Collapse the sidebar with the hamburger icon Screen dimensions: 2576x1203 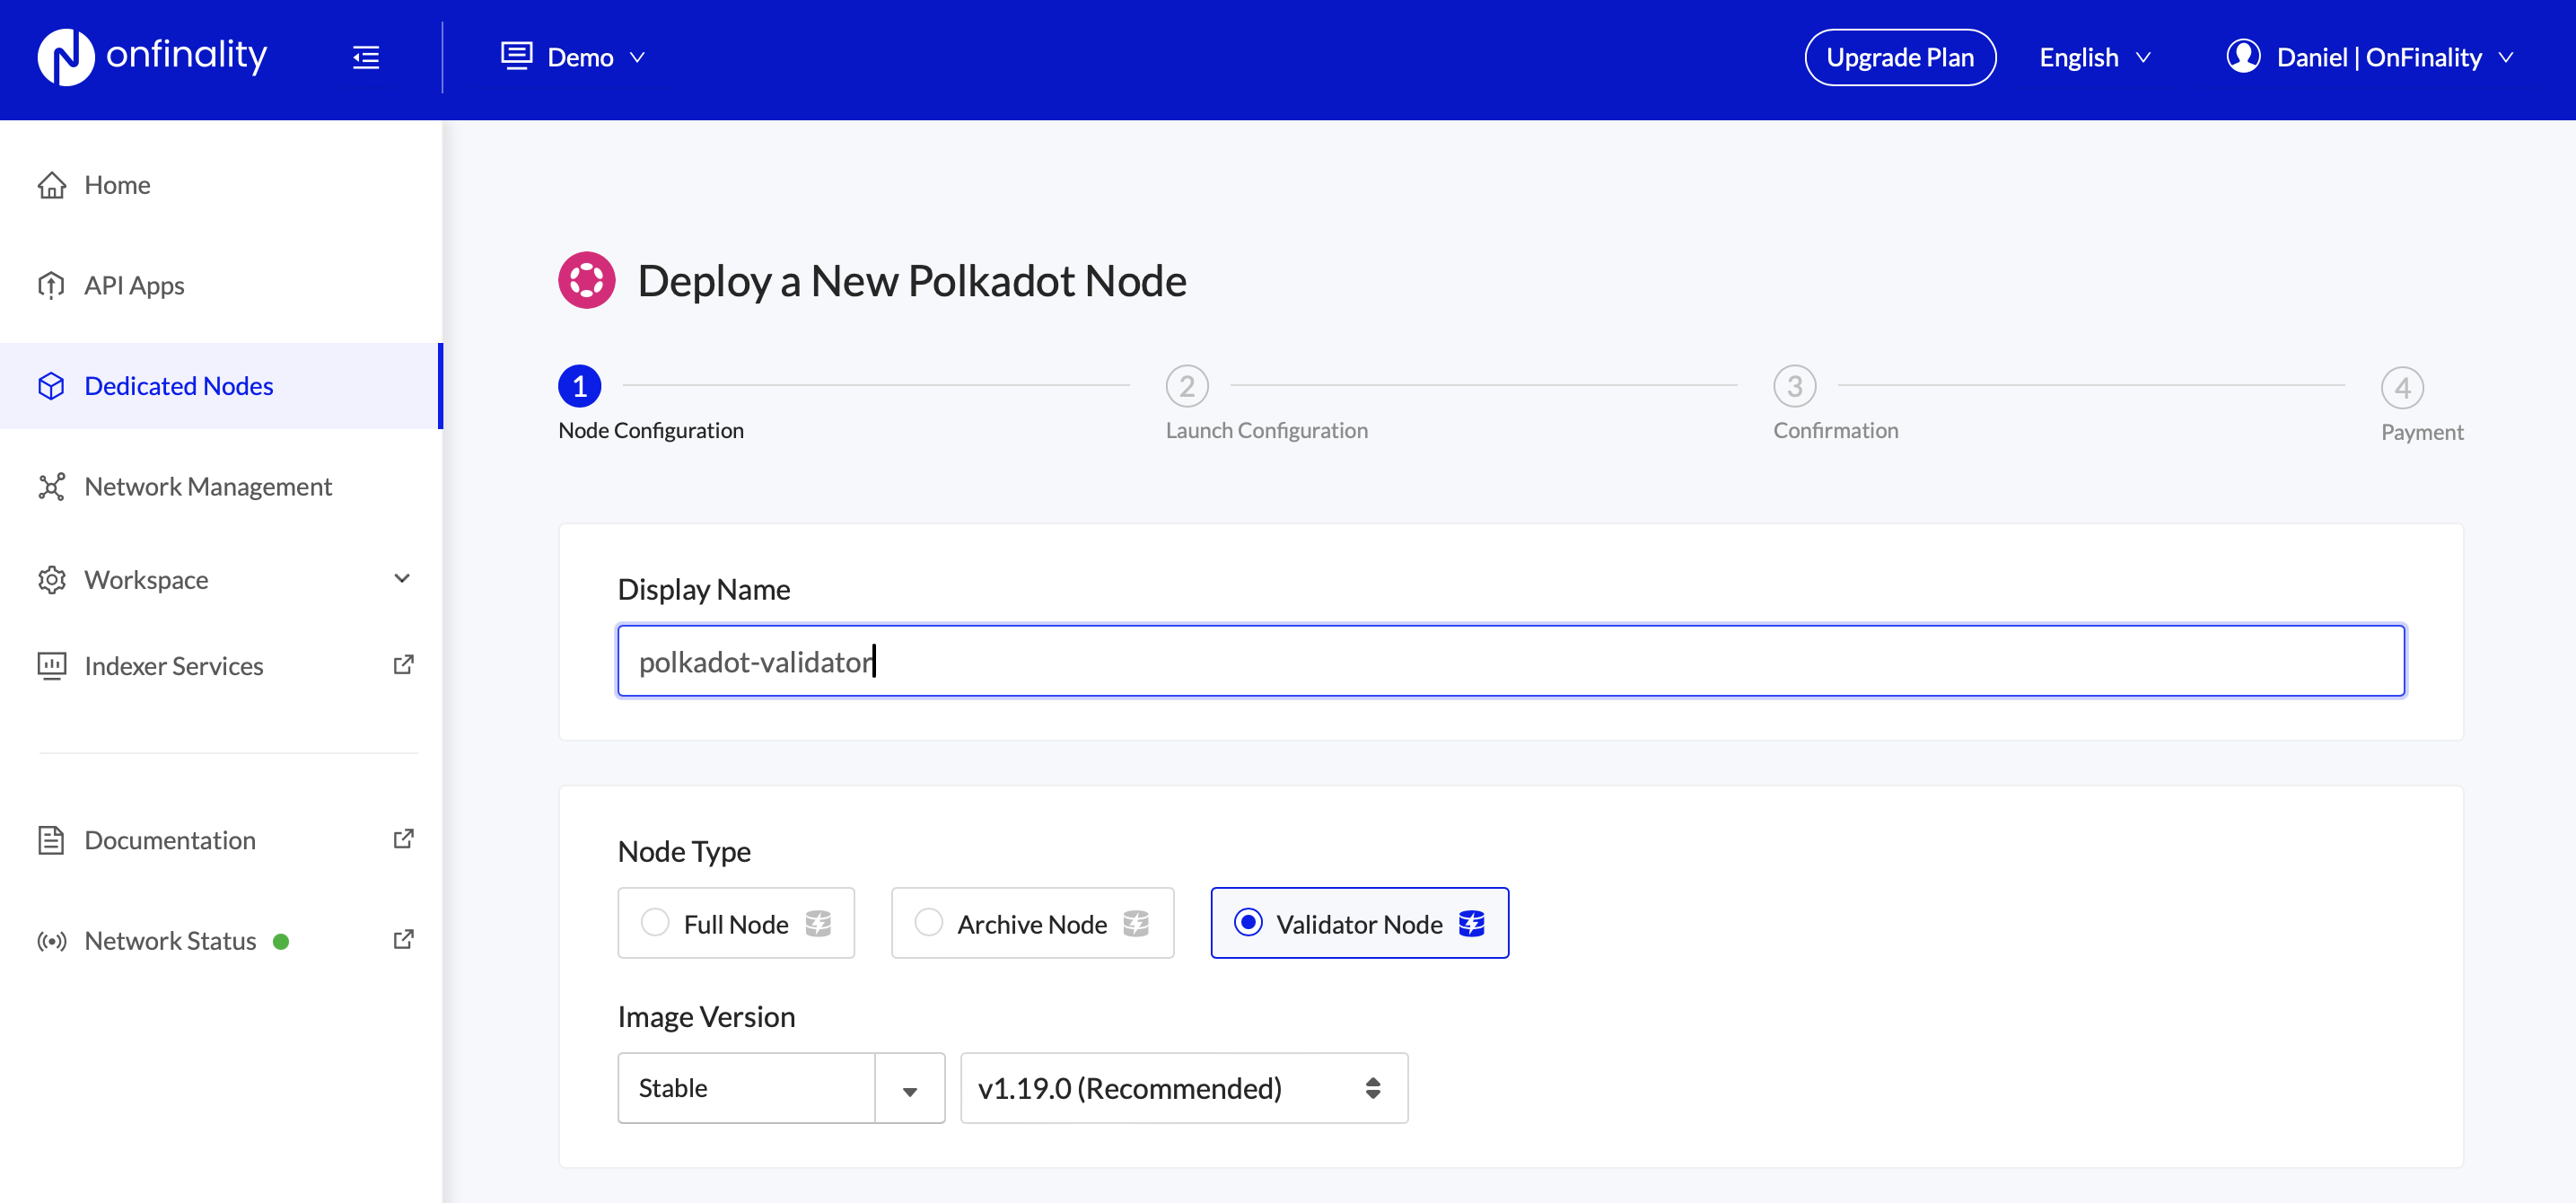coord(366,57)
